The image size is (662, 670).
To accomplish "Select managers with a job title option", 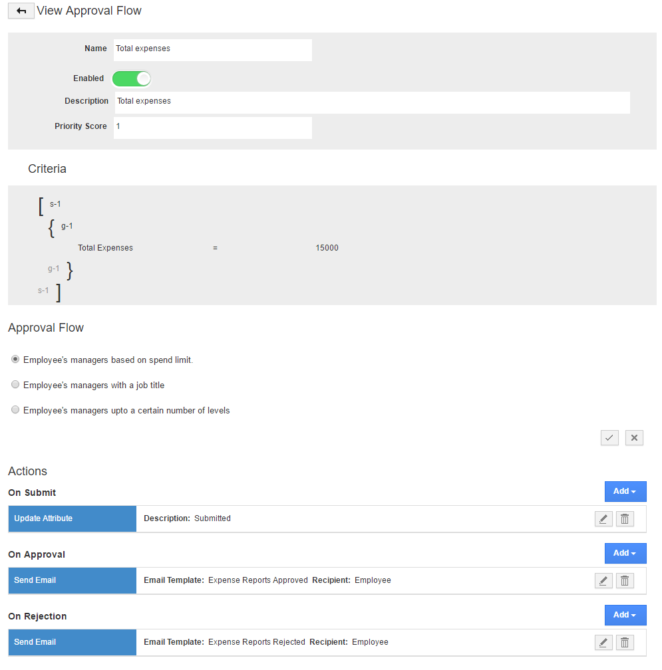I will tap(15, 385).
